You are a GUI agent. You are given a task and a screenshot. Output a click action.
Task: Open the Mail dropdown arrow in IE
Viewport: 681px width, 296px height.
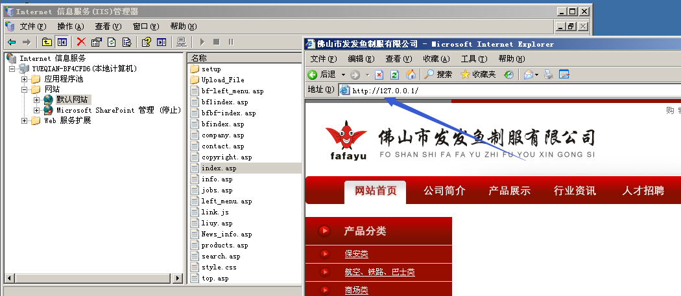(x=537, y=75)
